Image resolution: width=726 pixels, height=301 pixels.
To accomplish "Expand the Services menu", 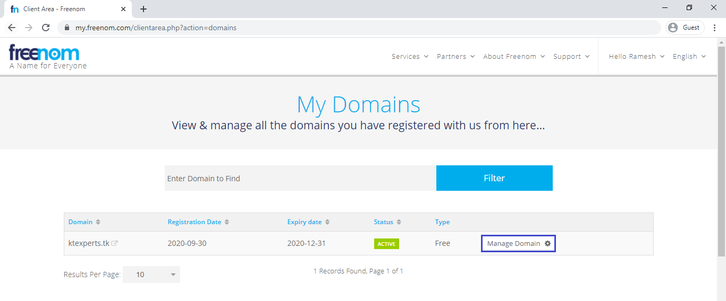I will click(x=410, y=56).
